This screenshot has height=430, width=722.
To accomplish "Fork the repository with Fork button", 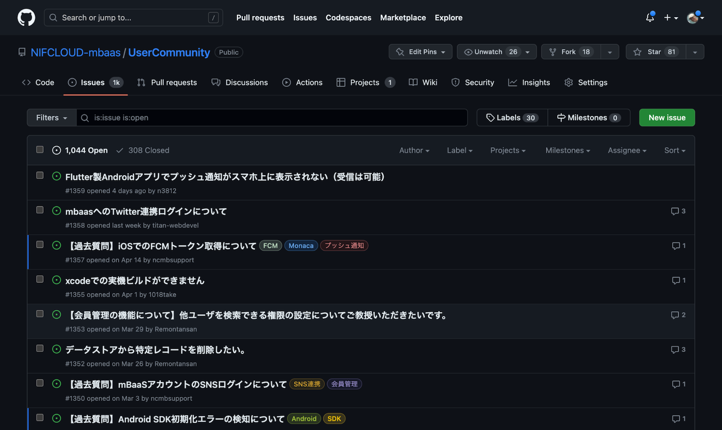I will 571,52.
